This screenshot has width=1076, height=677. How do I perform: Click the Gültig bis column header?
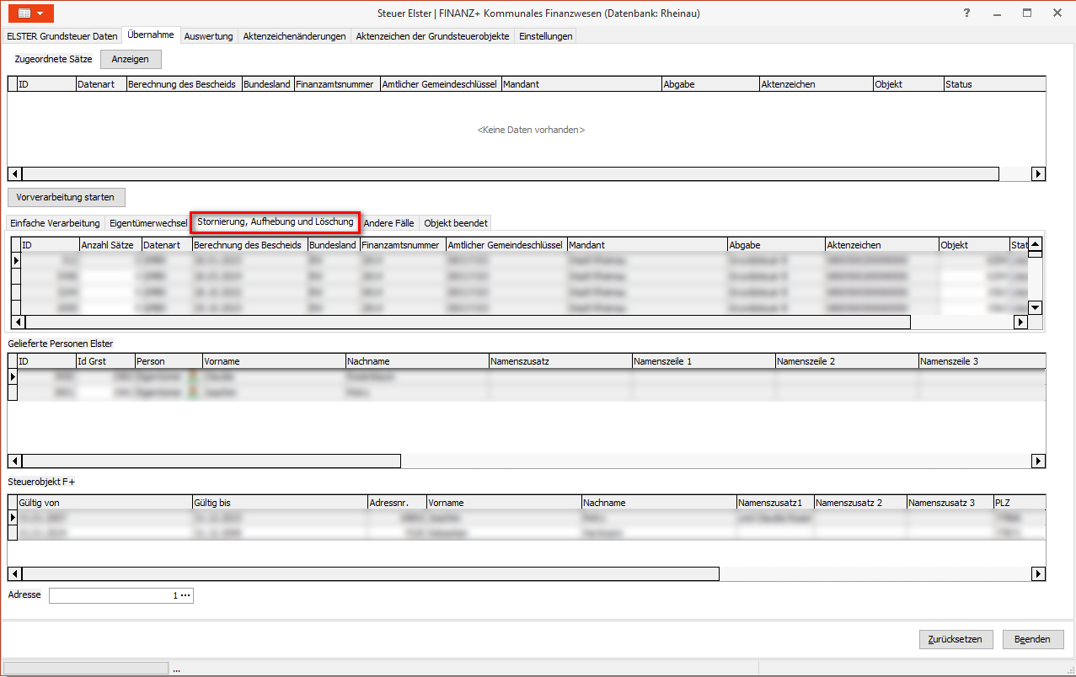pos(280,503)
